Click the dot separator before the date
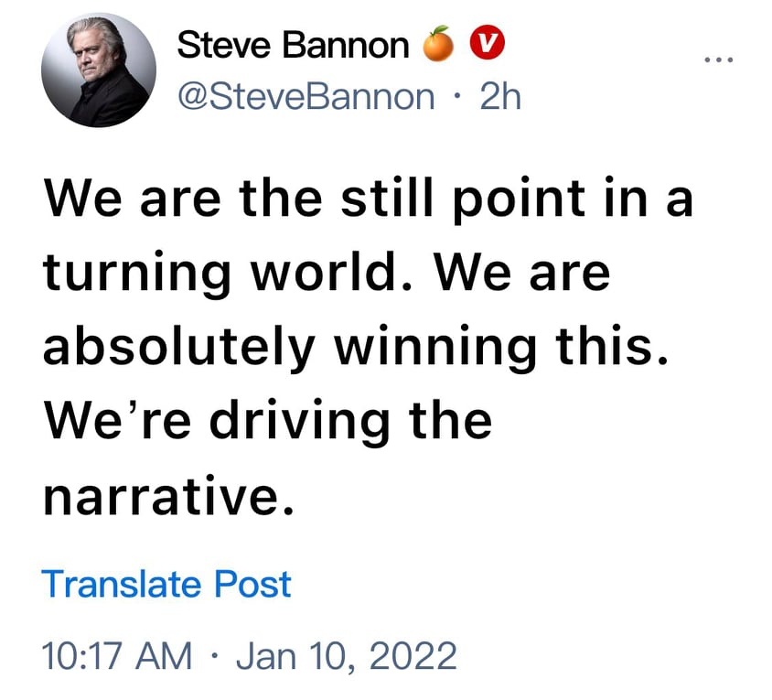Screen dimensions: 772x700 (x=213, y=656)
